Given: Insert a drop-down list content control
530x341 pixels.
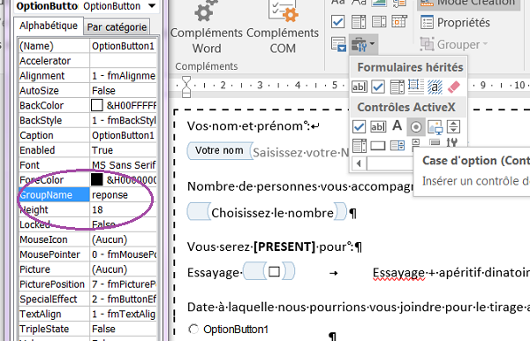Looking at the screenshot, I should [x=379, y=22].
